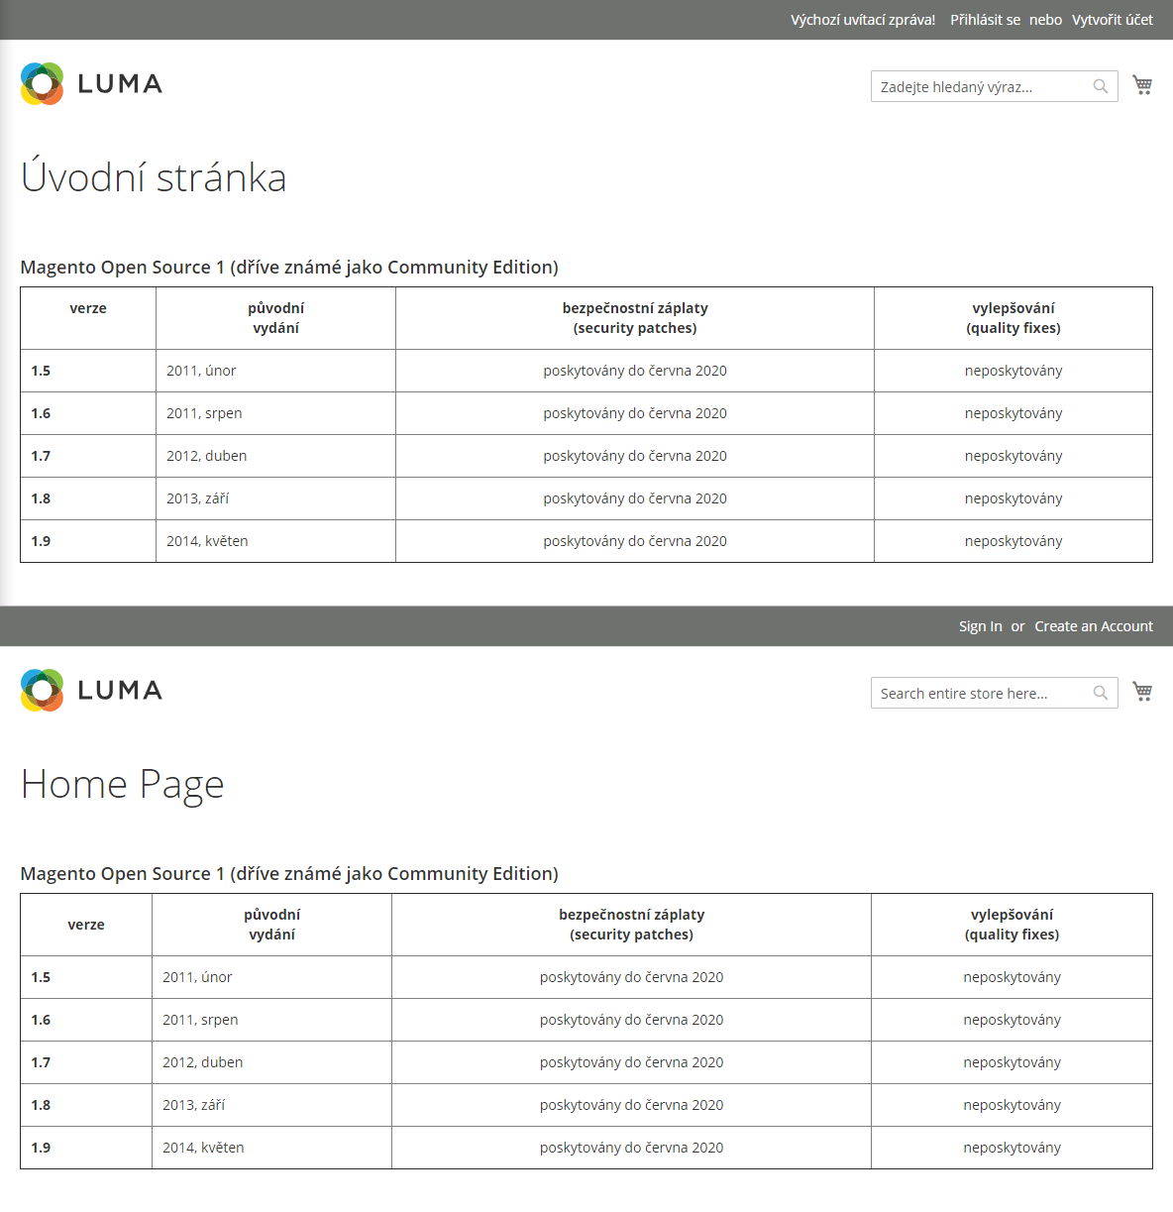Click the 'Úvodní stránka' heading
1173x1212 pixels.
154,177
